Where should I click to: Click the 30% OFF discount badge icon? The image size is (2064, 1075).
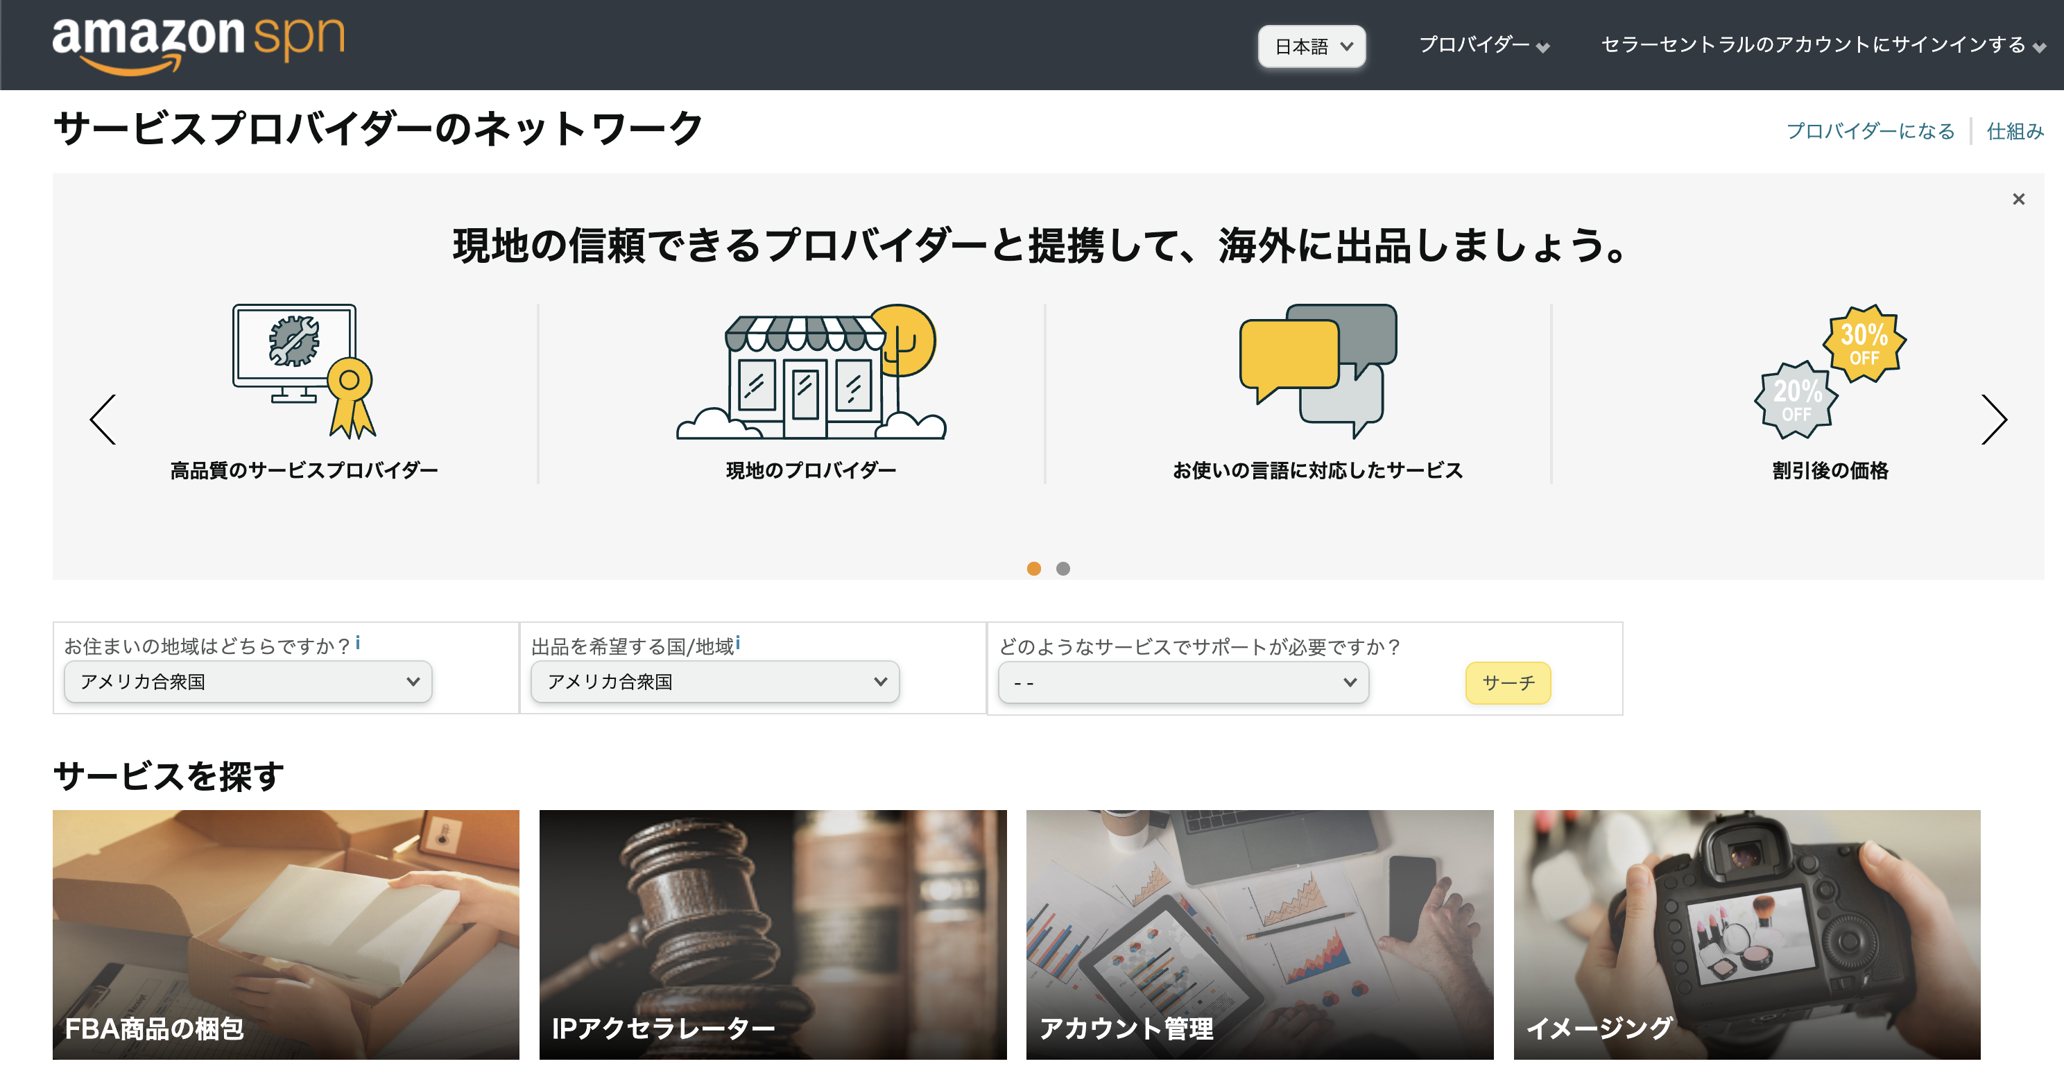1864,343
